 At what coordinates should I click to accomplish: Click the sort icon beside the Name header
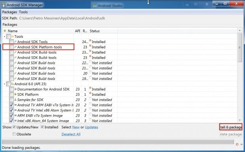(5, 31)
